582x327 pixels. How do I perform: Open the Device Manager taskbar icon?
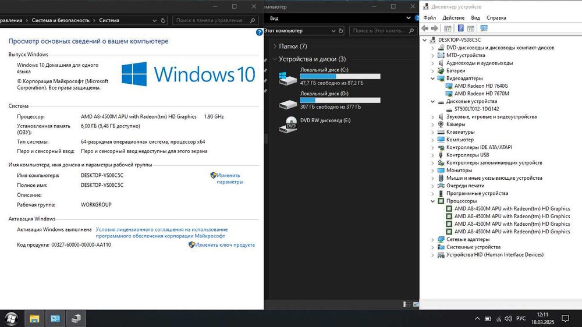pyautogui.click(x=76, y=318)
